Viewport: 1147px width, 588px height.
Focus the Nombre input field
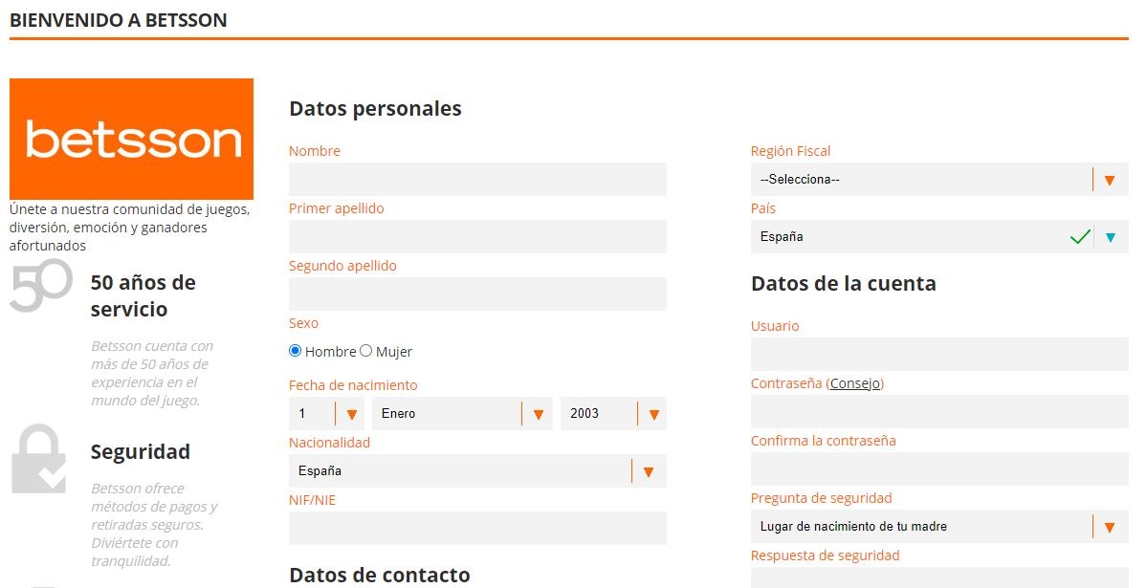pos(477,179)
